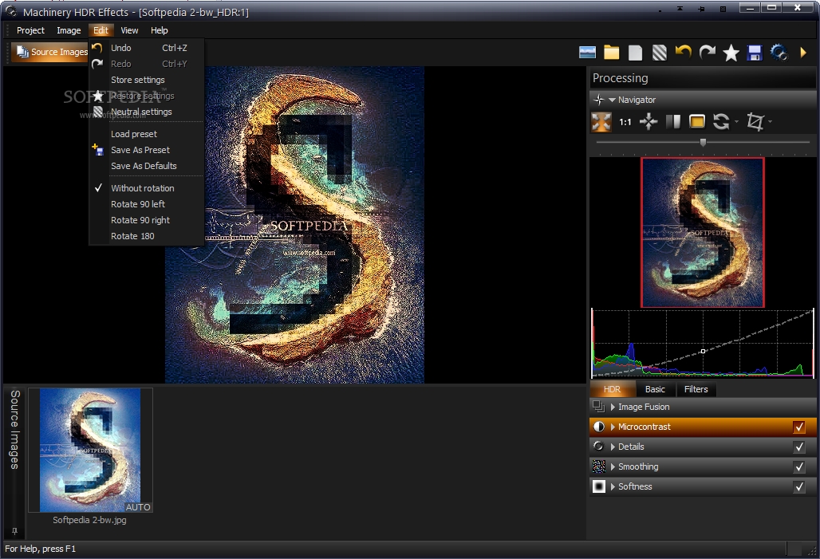Open the rotate icon's dropdown arrow

pyautogui.click(x=736, y=122)
